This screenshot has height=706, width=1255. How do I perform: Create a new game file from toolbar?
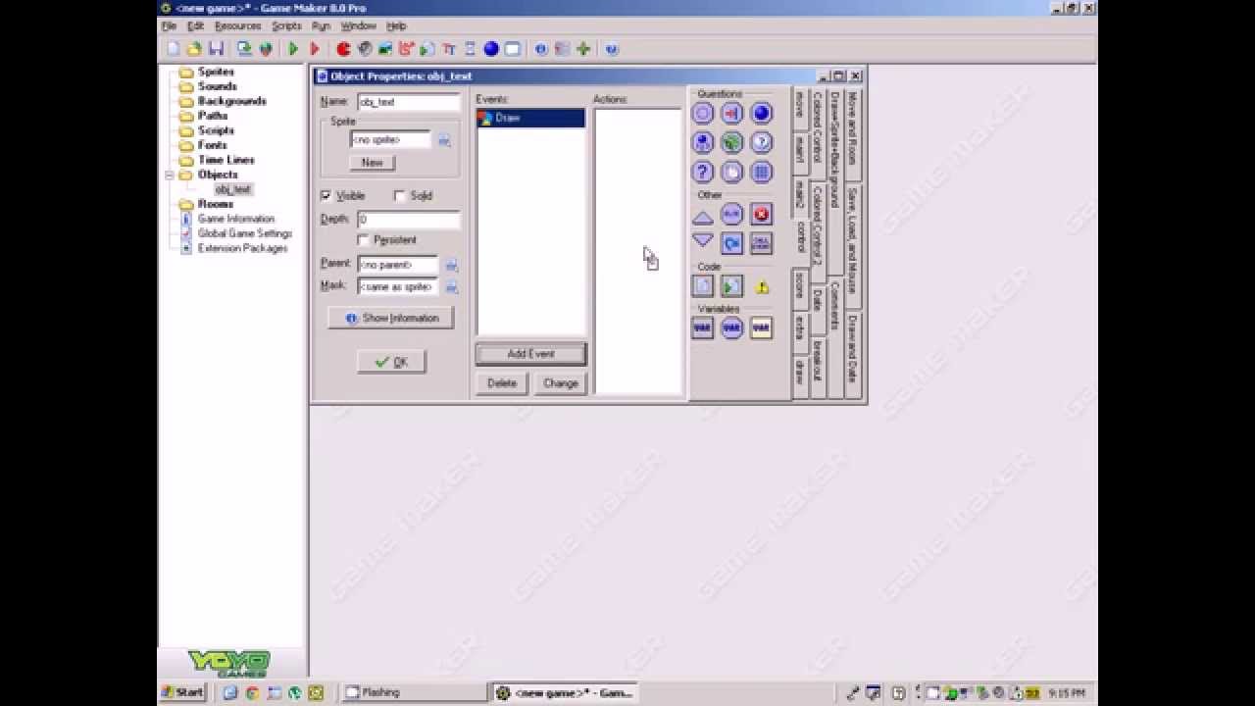tap(174, 49)
